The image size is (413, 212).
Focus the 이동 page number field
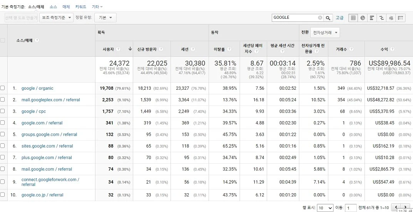pos(351,208)
